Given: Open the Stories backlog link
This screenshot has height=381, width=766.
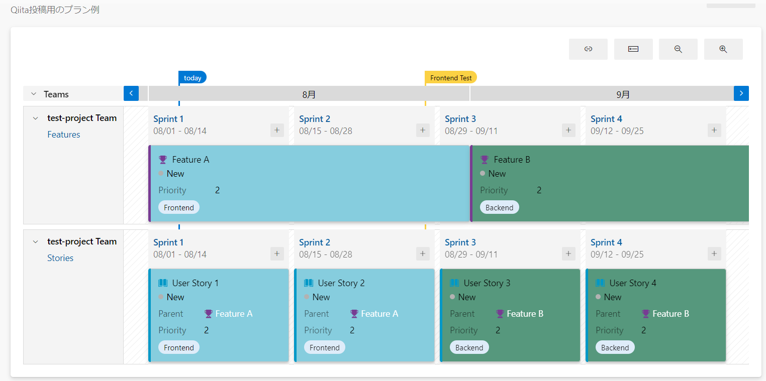Looking at the screenshot, I should 60,258.
